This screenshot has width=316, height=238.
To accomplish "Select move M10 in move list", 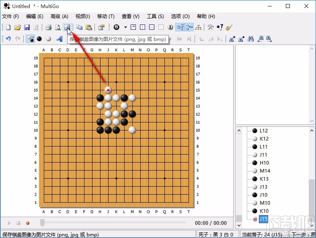I will click(x=265, y=203).
